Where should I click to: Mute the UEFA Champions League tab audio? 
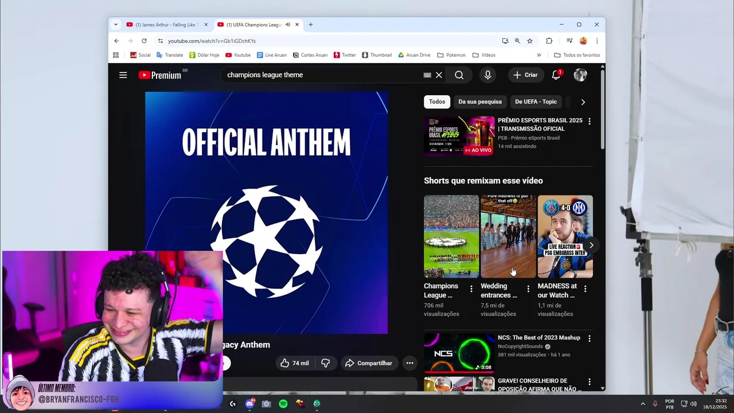pyautogui.click(x=288, y=25)
